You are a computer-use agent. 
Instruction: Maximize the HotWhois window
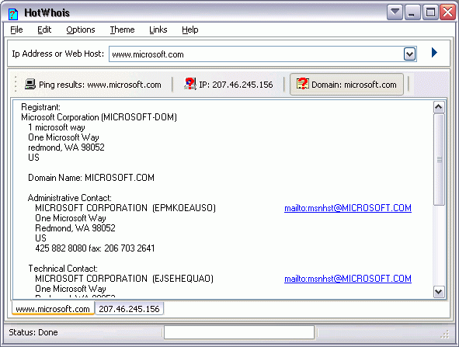tap(430, 12)
